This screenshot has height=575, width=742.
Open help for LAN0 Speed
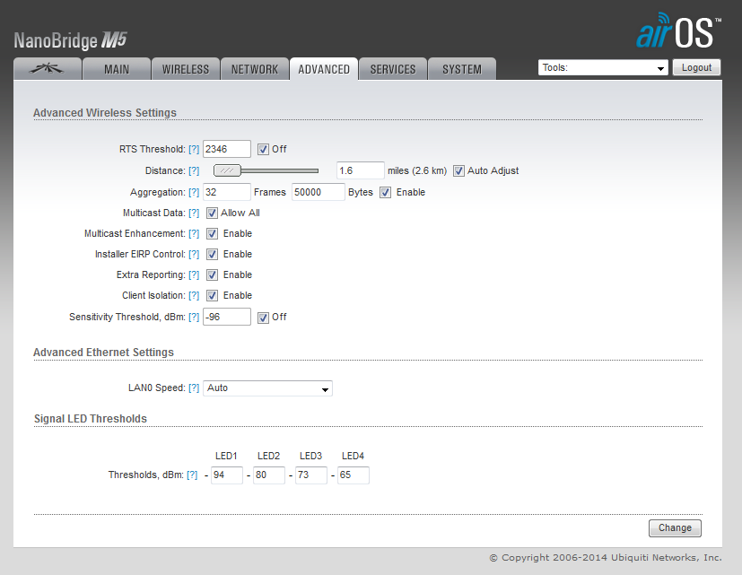tap(194, 388)
